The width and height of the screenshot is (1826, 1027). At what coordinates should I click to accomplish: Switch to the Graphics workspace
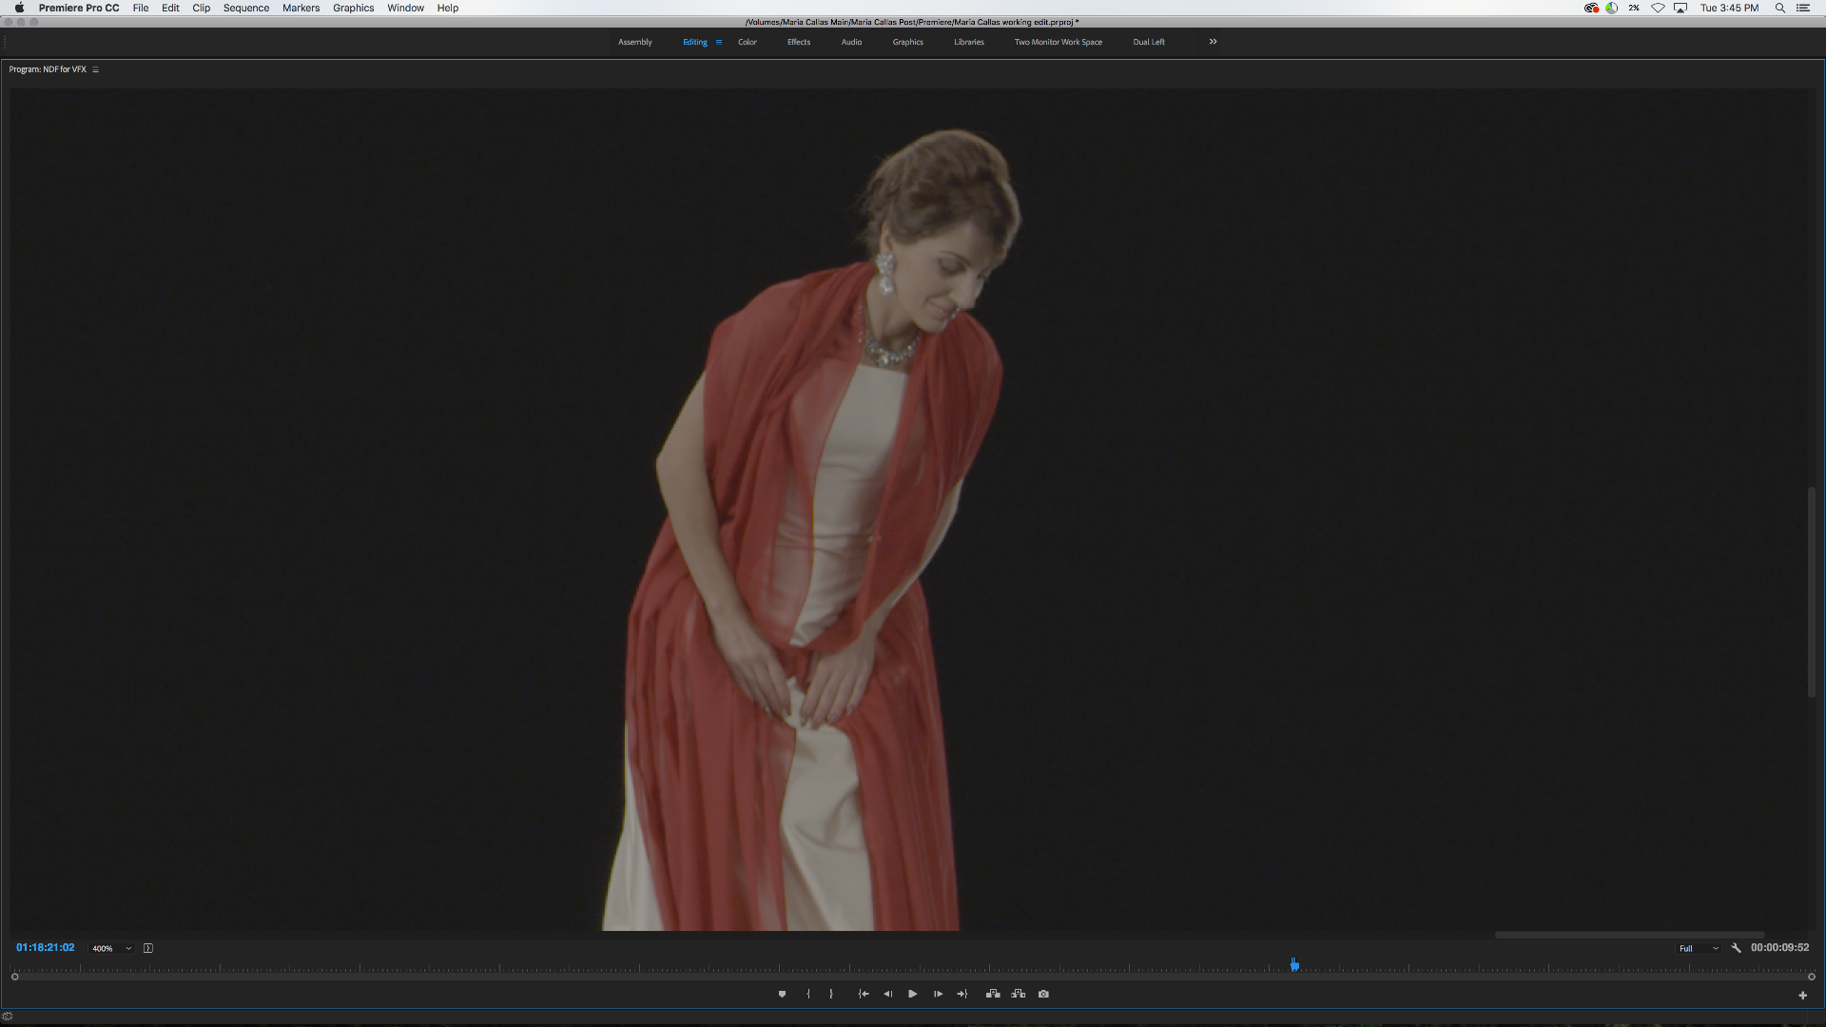coord(908,42)
